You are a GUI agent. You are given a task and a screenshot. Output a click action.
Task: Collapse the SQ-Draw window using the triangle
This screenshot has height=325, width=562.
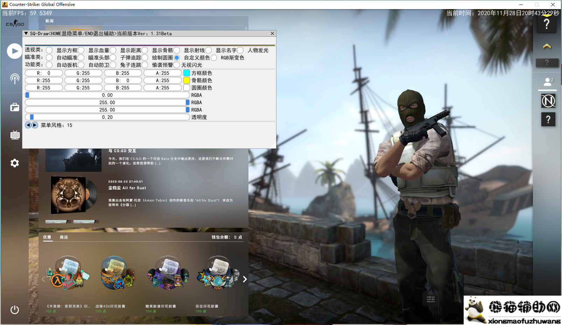[x=26, y=34]
